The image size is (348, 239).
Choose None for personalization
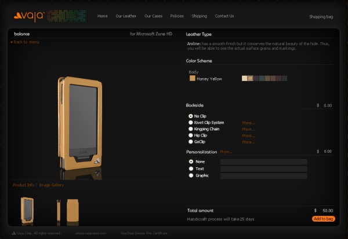(191, 161)
